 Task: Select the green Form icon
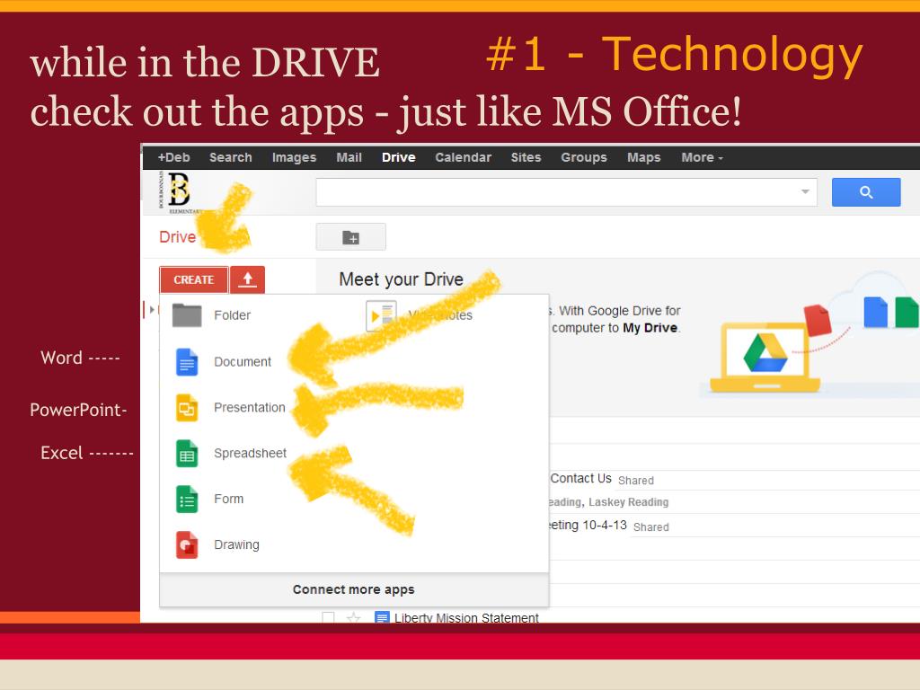[x=187, y=499]
